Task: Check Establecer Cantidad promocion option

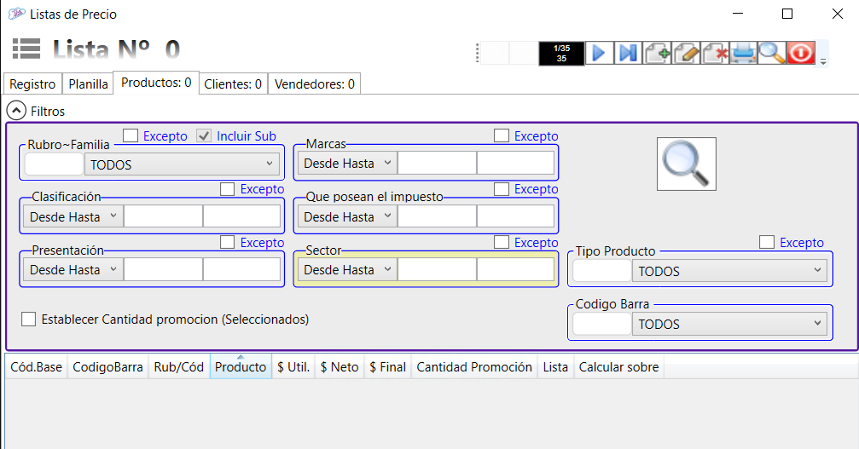Action: tap(29, 319)
